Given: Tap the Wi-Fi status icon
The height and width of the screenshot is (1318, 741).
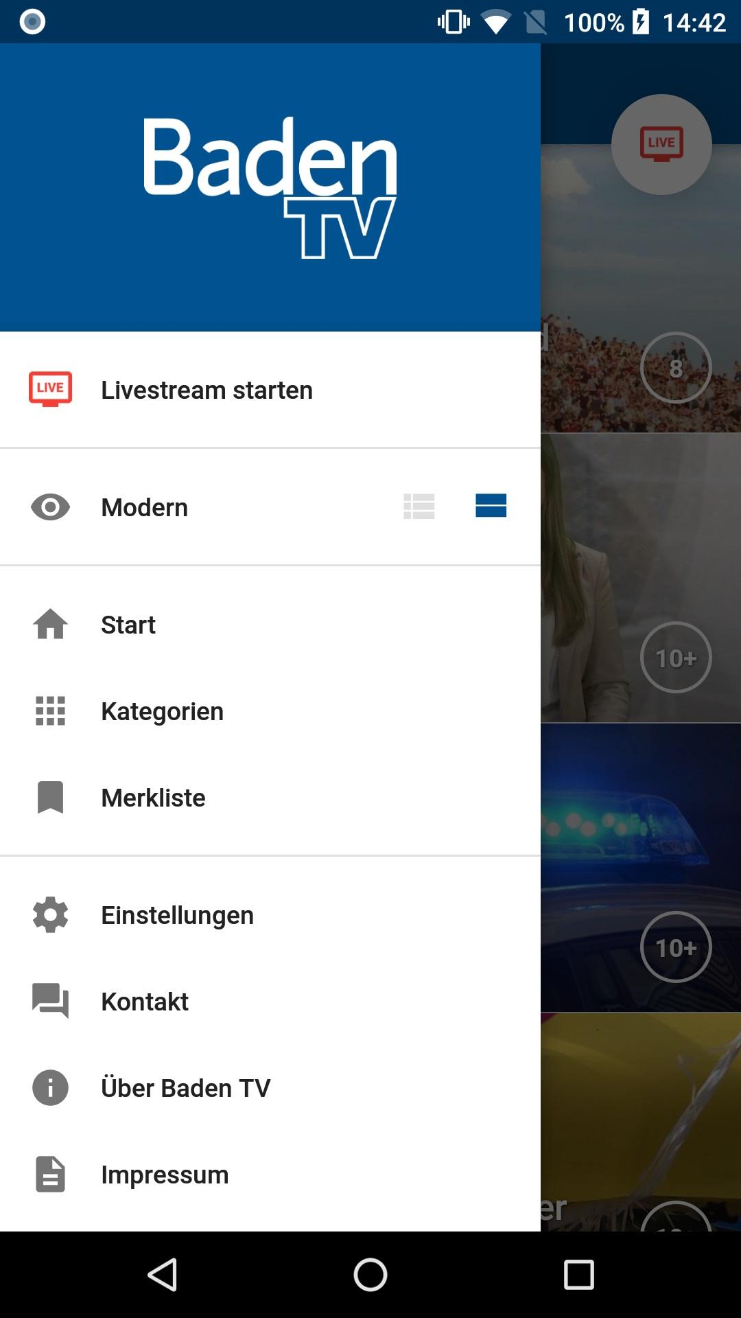Looking at the screenshot, I should pyautogui.click(x=495, y=22).
